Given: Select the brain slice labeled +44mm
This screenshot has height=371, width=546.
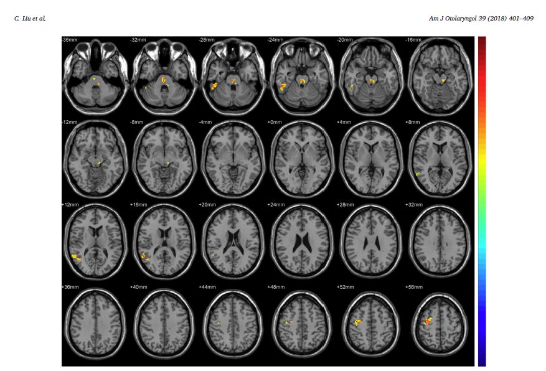Looking at the screenshot, I should 233,324.
